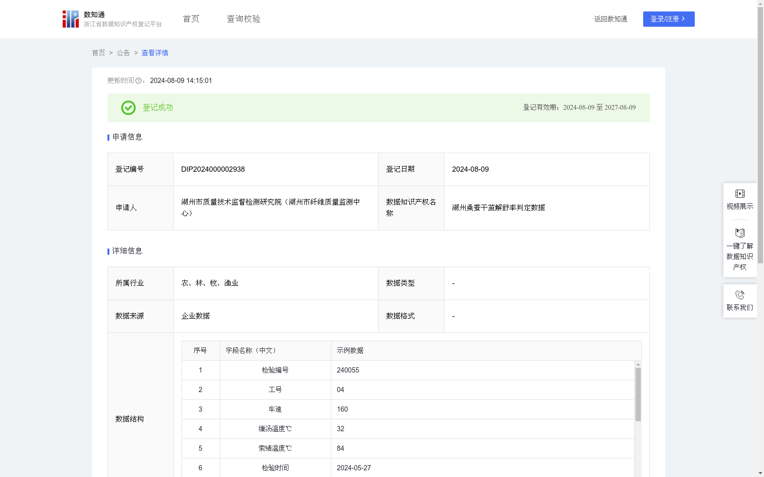Click sample date 2024-05-27
764x477 pixels.
point(354,468)
